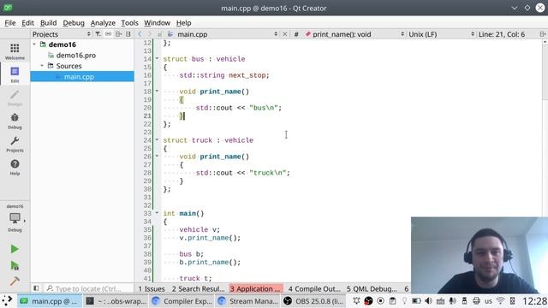The height and width of the screenshot is (308, 548).
Task: Open the QML Debugger Console pane
Action: (x=372, y=289)
